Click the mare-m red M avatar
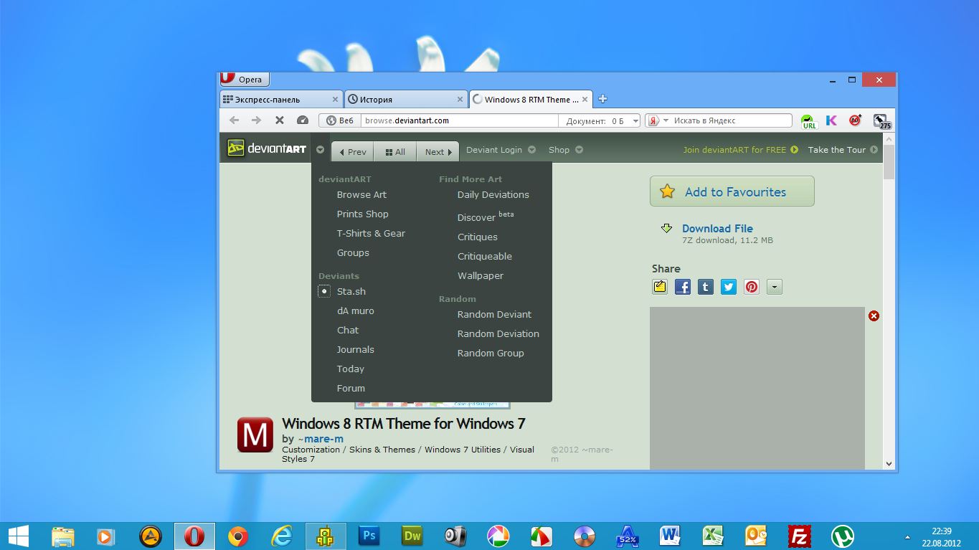Image resolution: width=979 pixels, height=550 pixels. (255, 435)
